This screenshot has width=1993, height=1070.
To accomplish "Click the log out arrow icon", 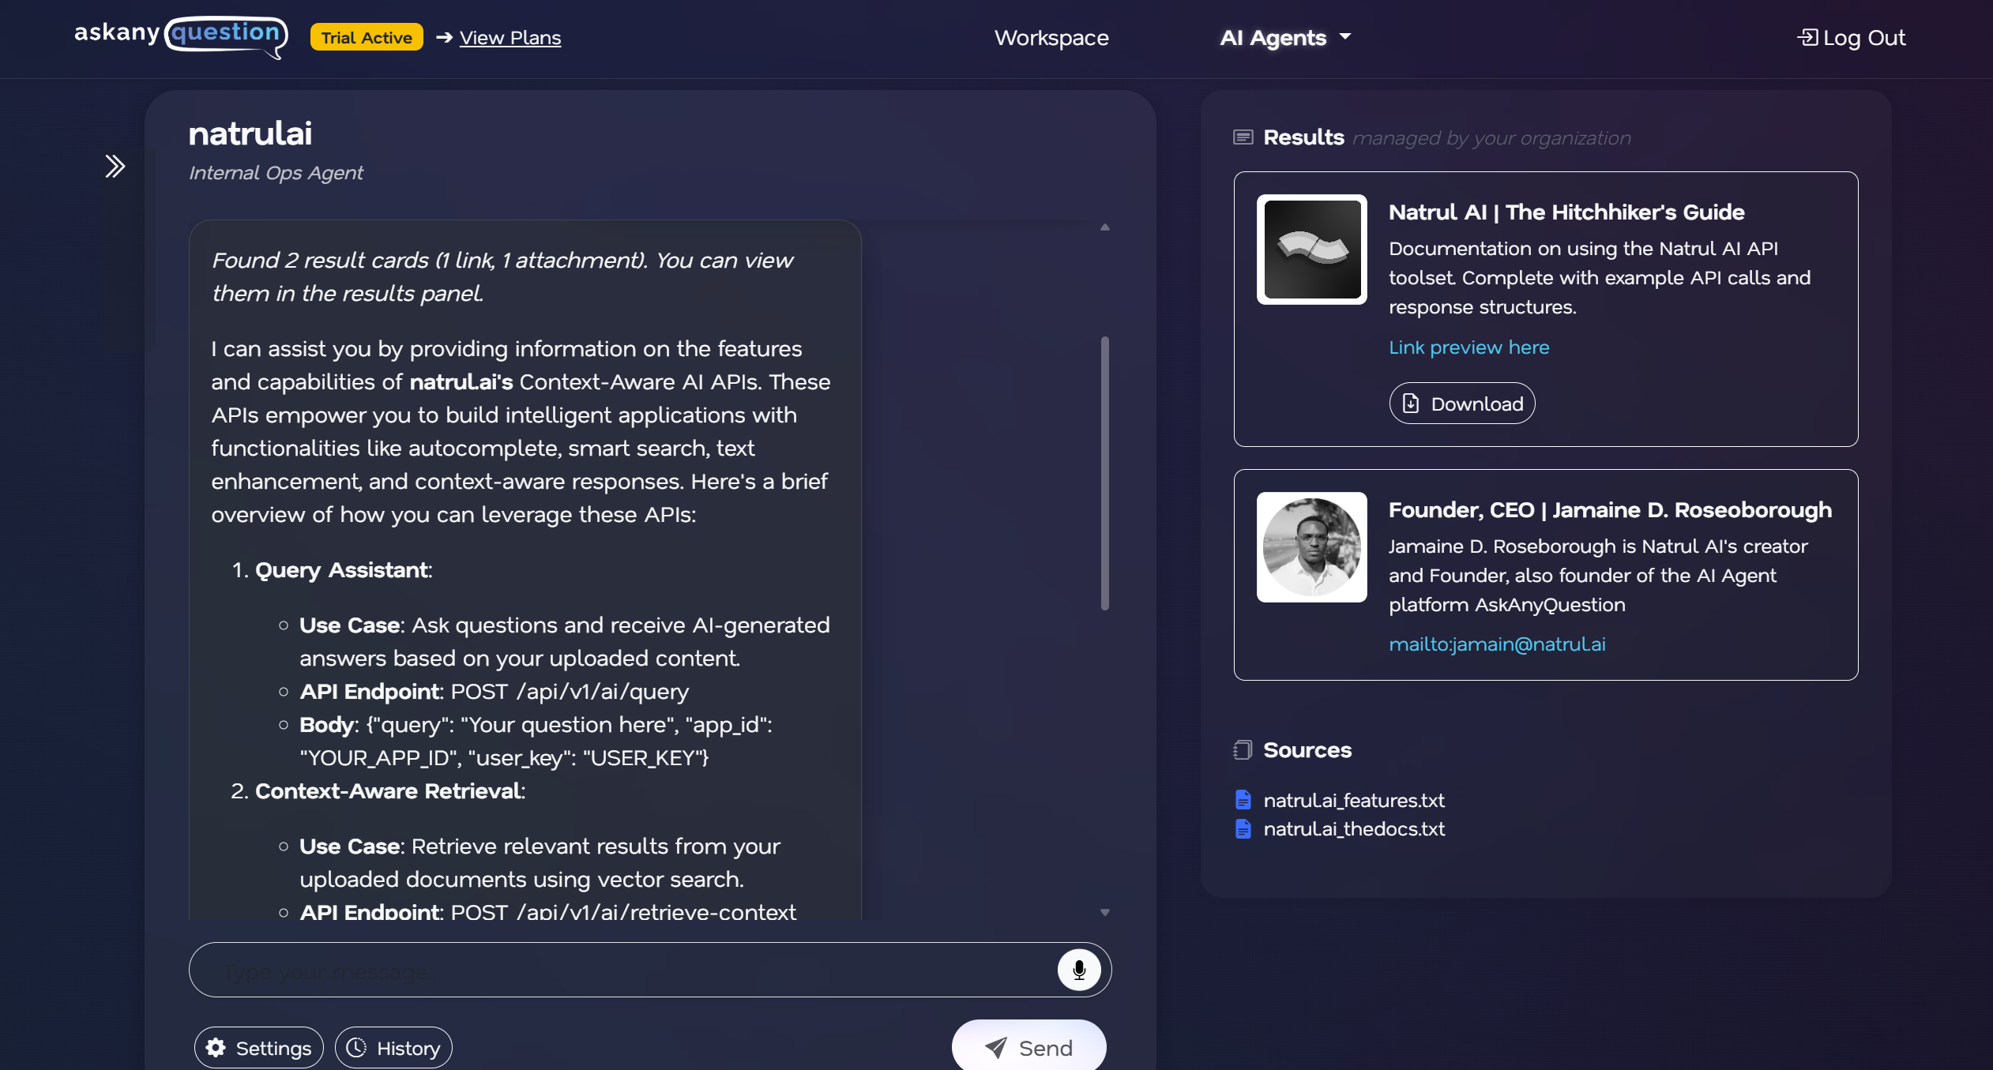I will (1807, 37).
